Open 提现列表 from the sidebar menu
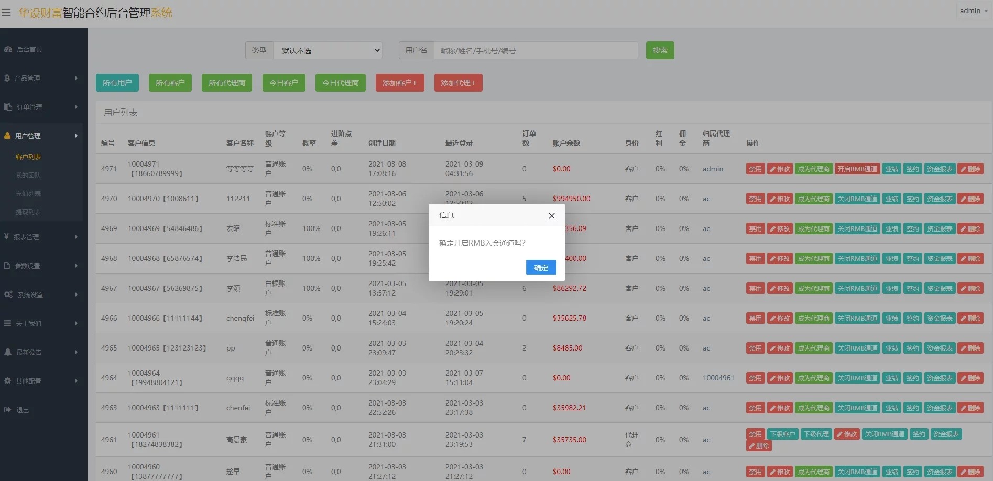The width and height of the screenshot is (993, 481). click(x=28, y=212)
